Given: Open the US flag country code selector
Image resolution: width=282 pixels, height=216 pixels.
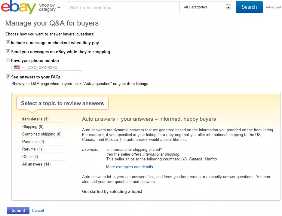Looking at the screenshot, I should click(x=19, y=67).
